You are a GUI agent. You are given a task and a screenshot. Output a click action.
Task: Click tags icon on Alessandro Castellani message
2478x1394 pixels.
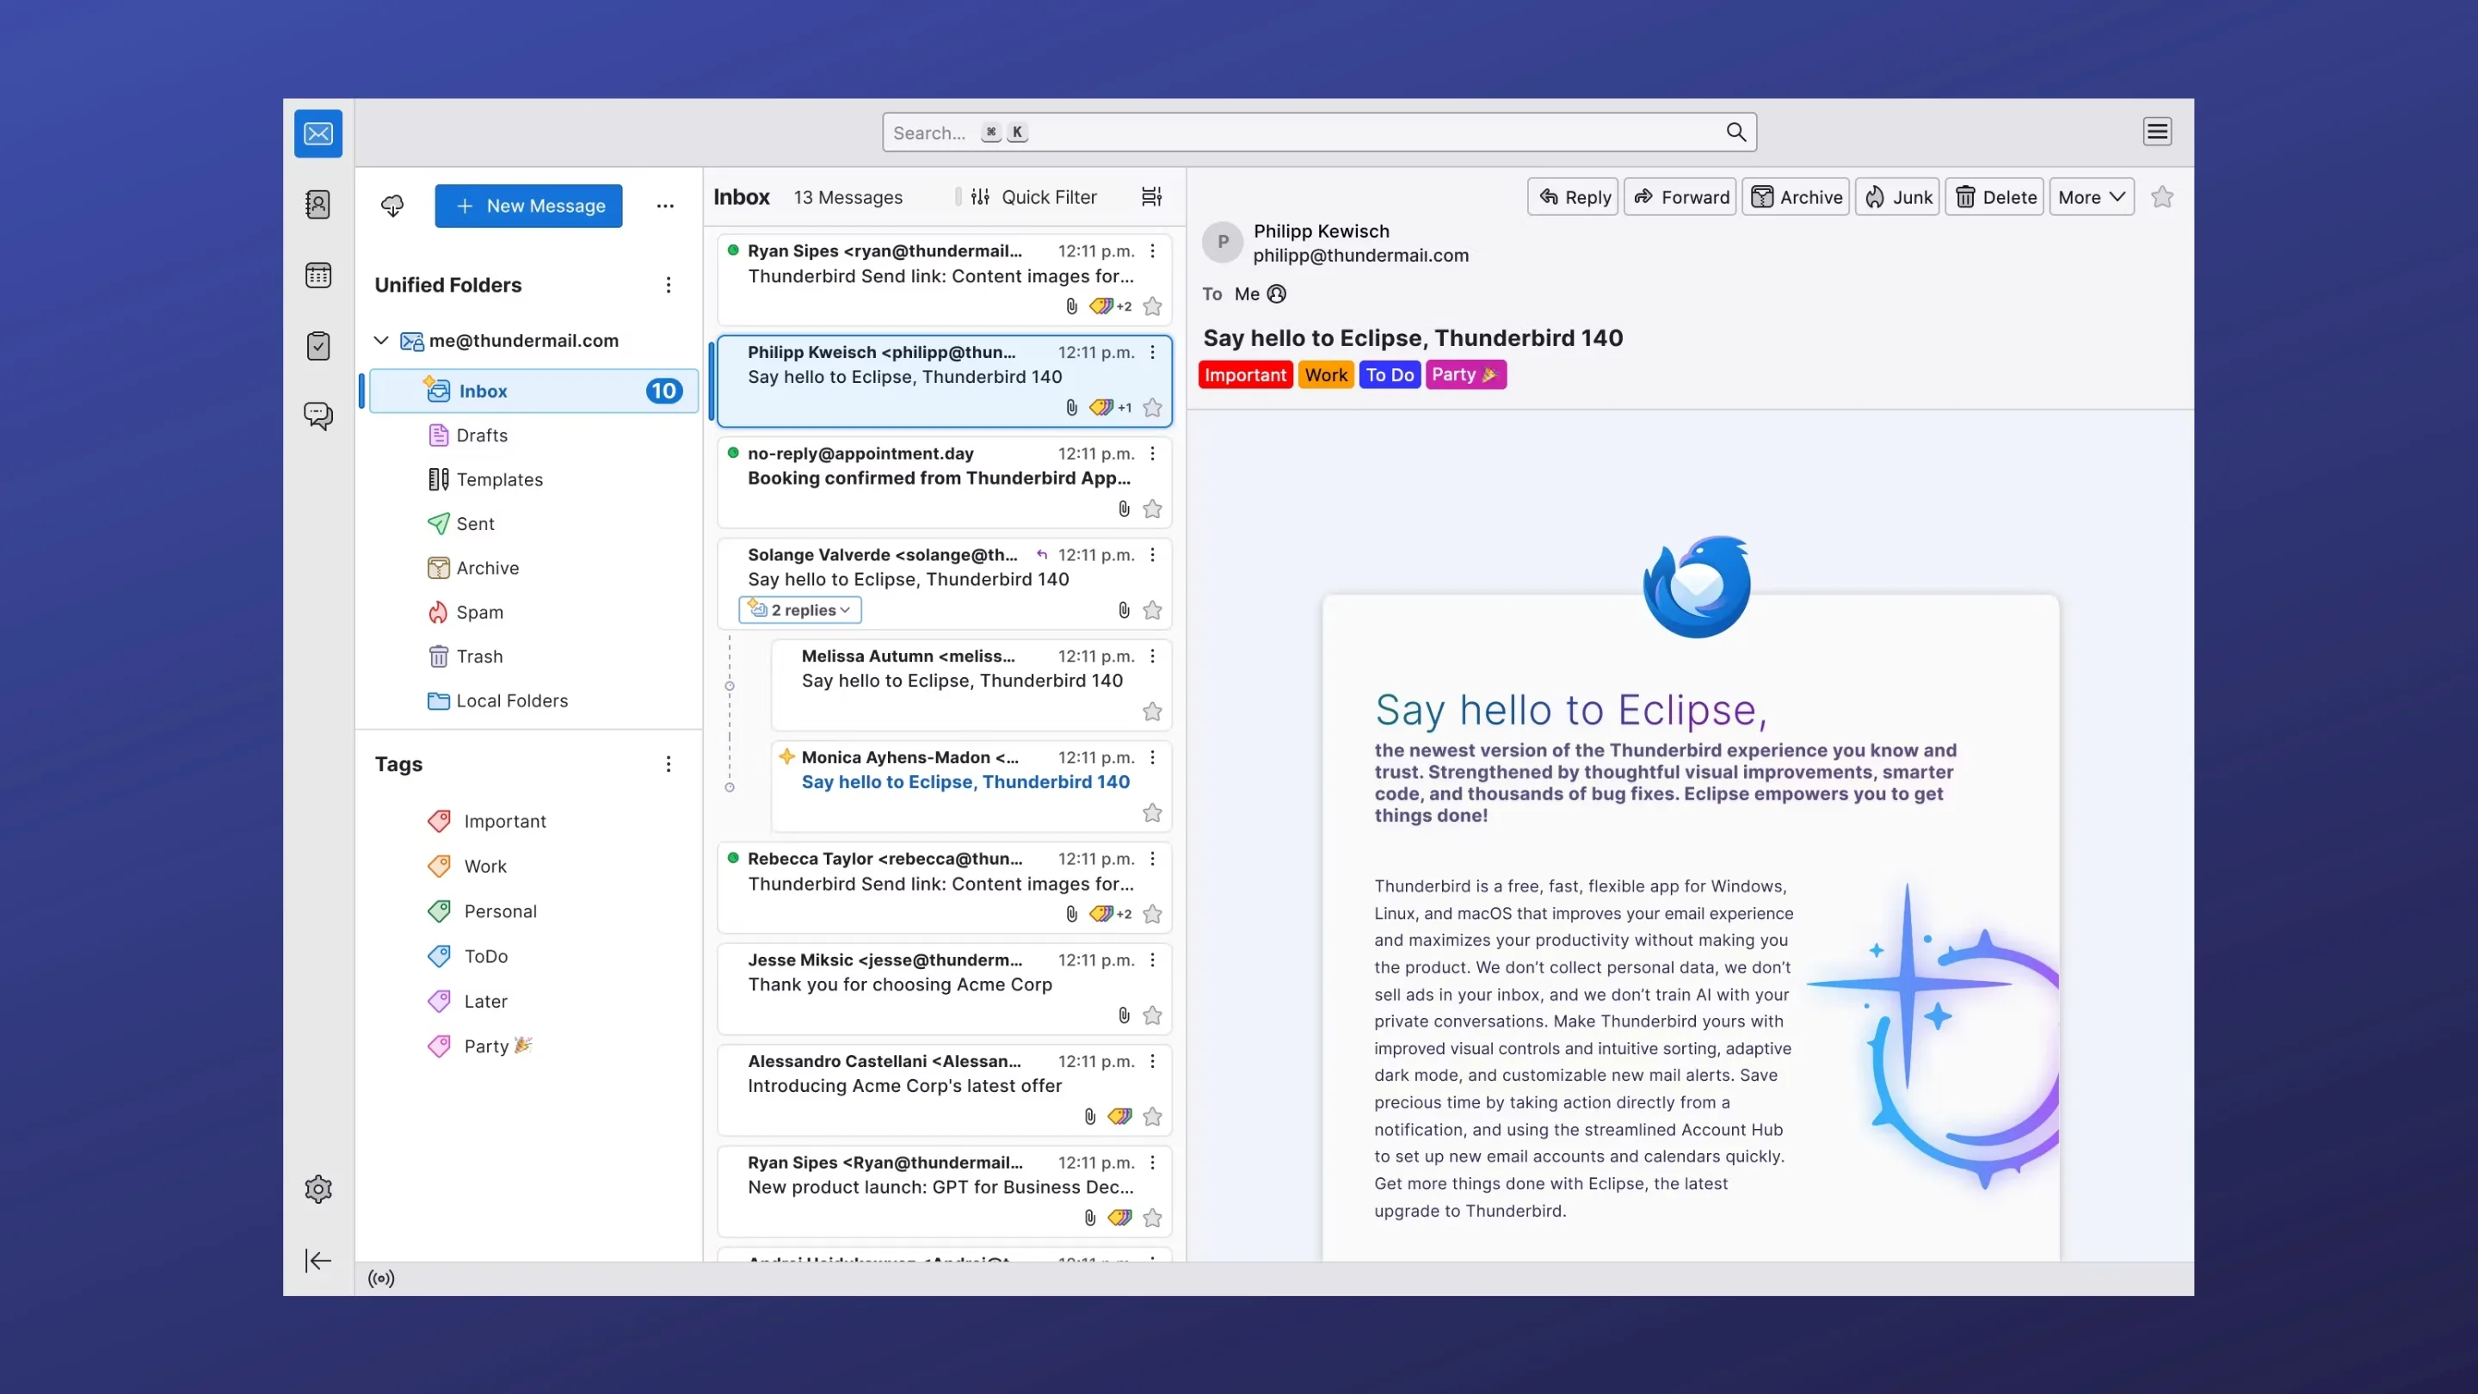tap(1119, 1116)
